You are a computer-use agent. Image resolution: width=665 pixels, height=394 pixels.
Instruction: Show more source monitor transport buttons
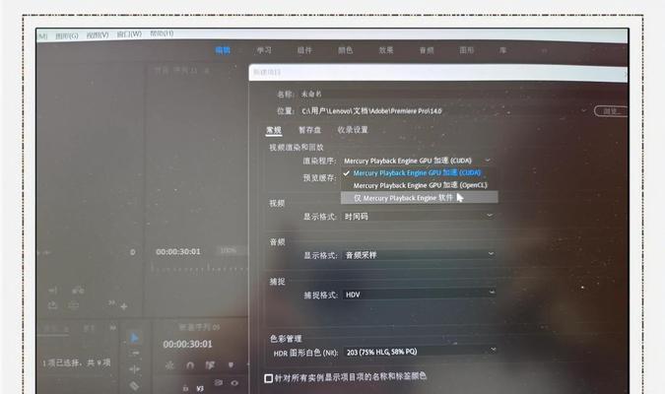[x=111, y=302]
